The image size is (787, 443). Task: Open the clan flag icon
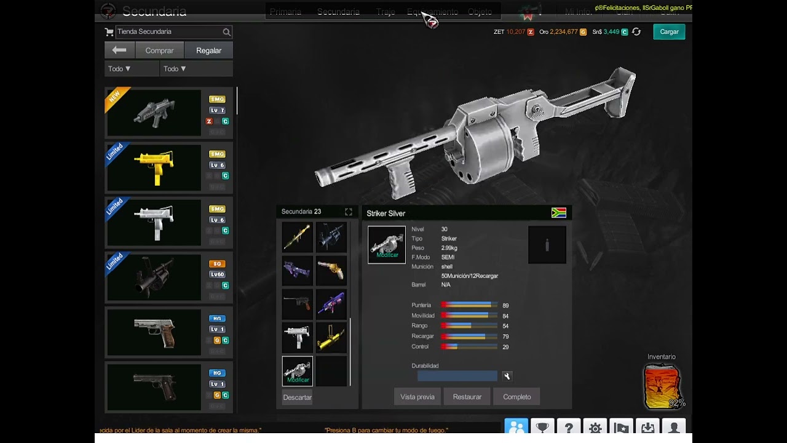tap(622, 426)
